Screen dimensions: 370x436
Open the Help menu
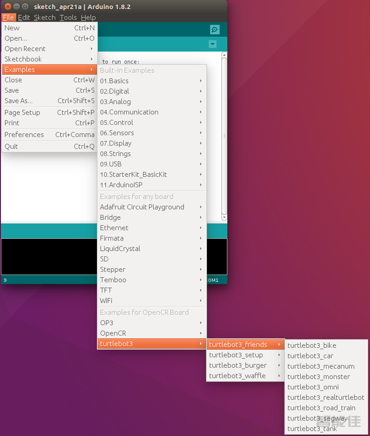click(x=88, y=18)
